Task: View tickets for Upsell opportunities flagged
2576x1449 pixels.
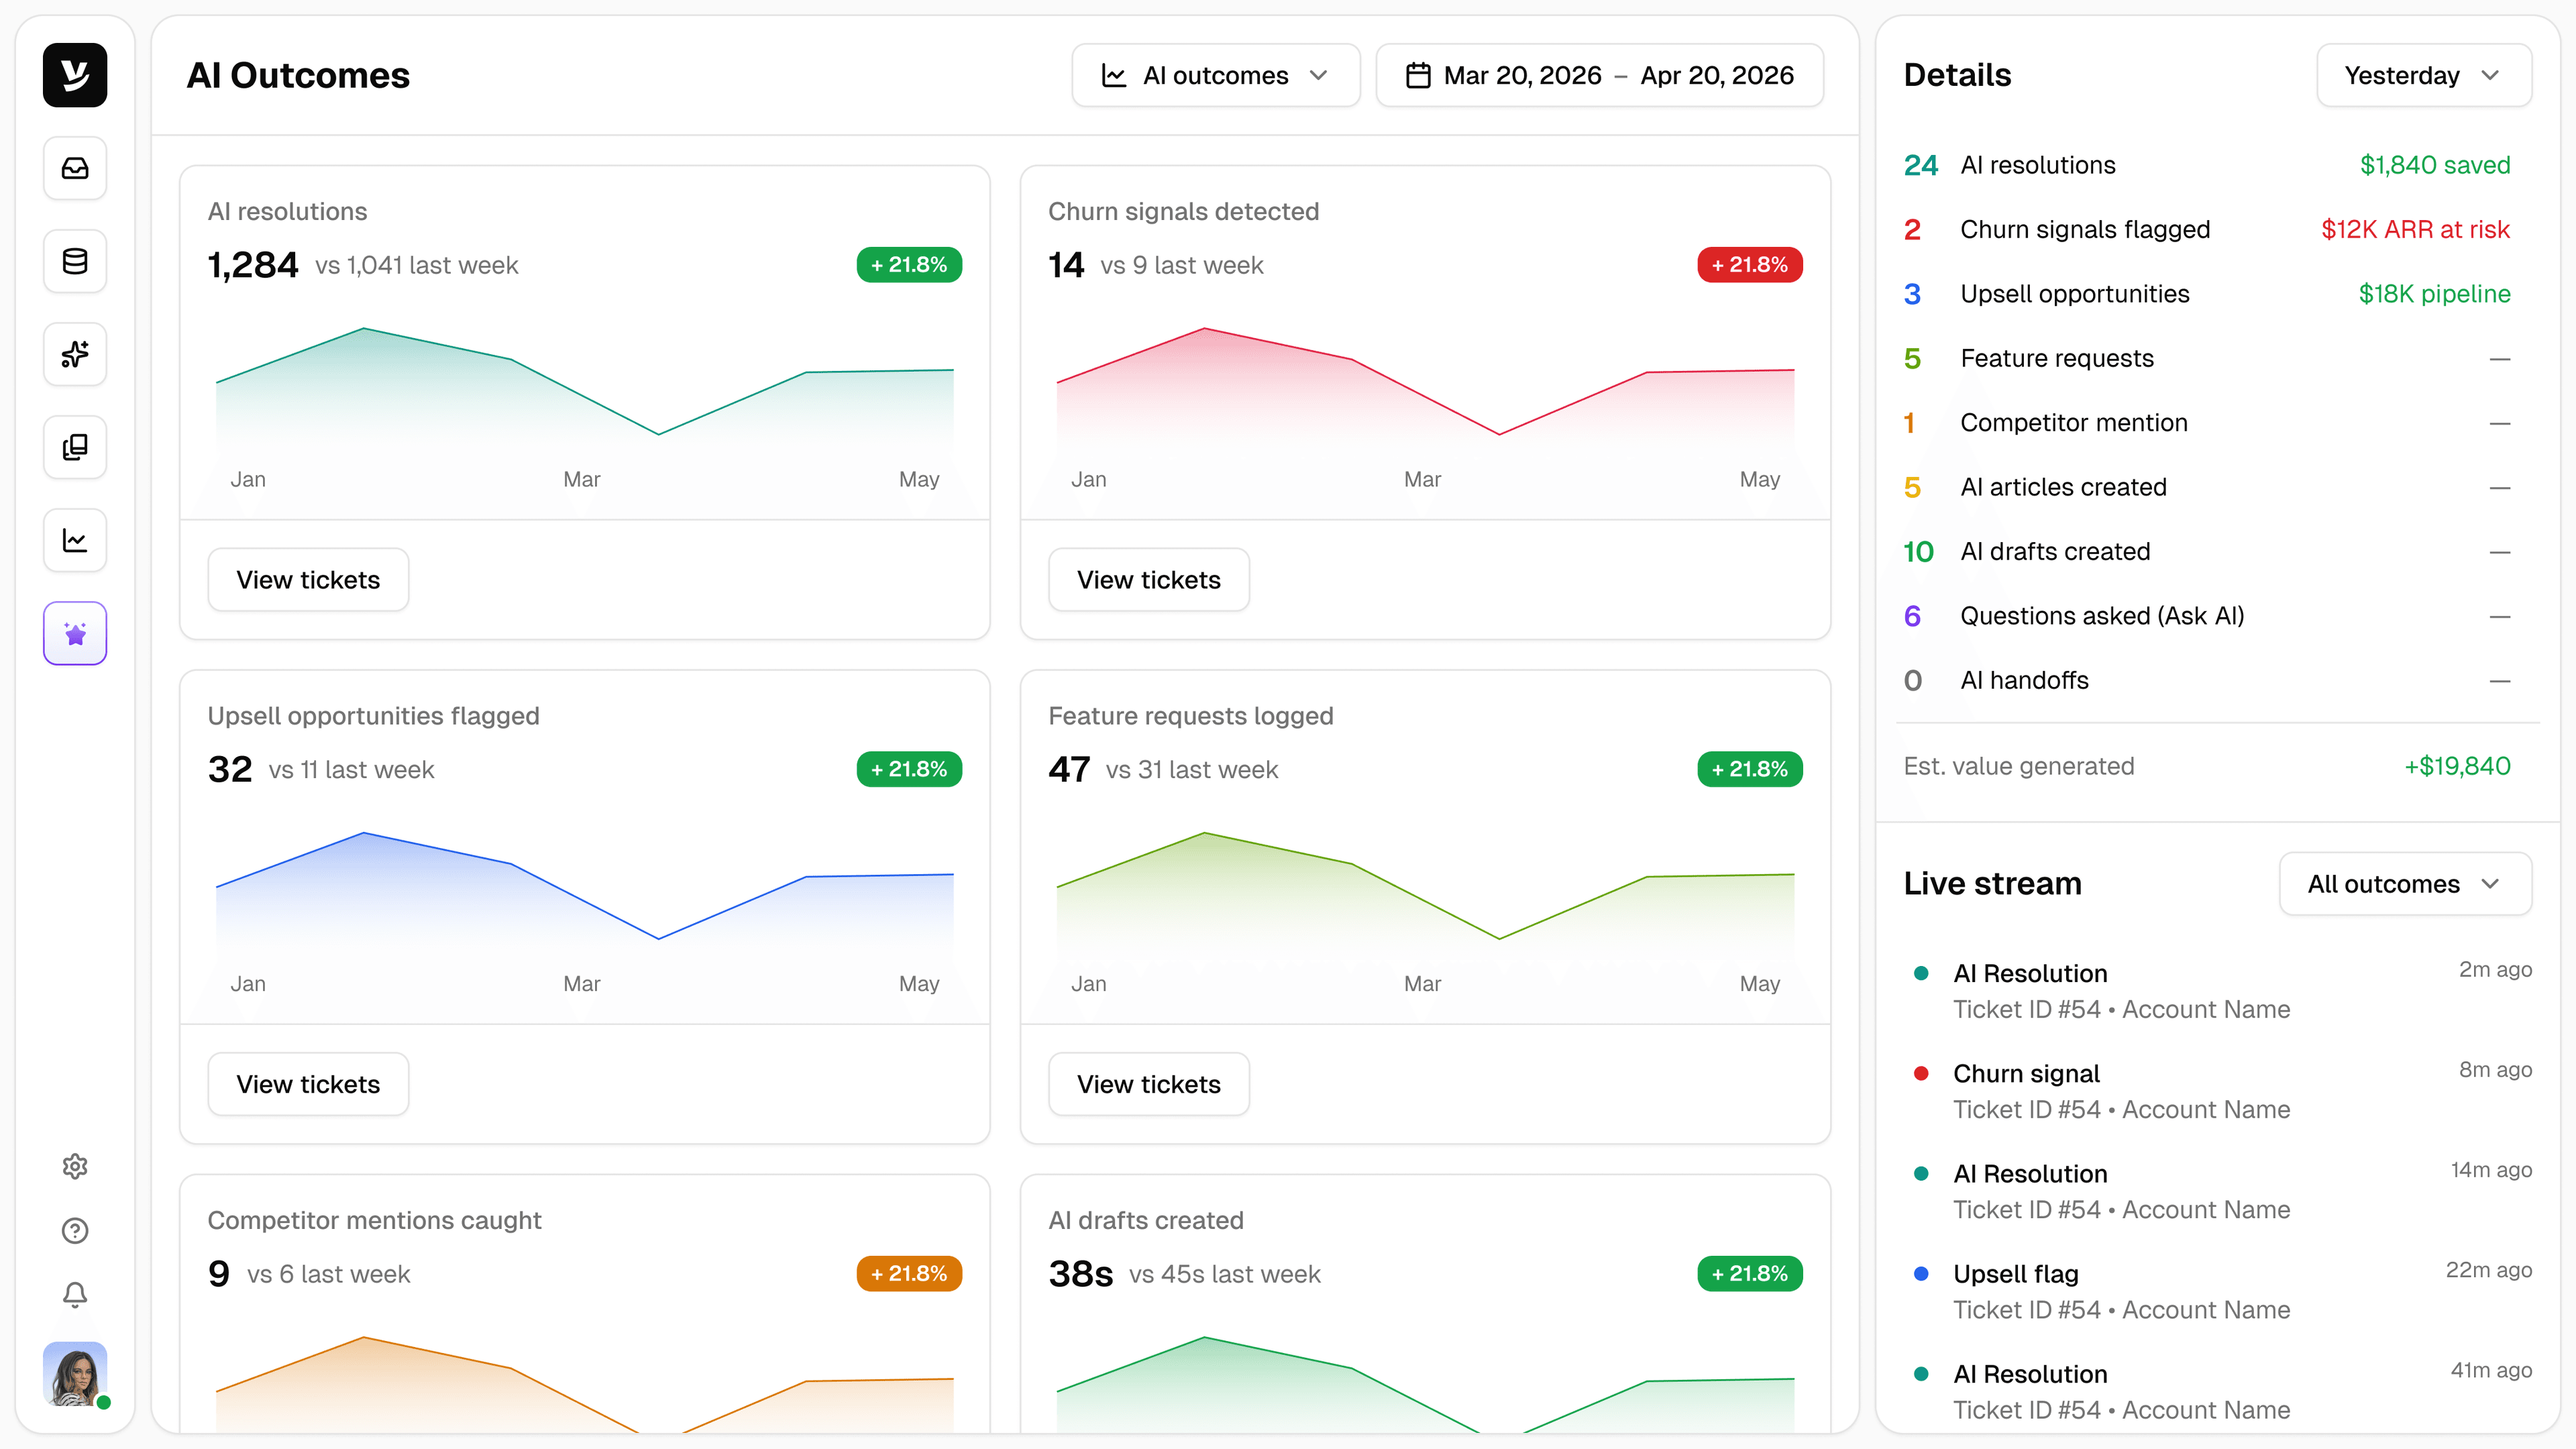Action: [x=308, y=1084]
